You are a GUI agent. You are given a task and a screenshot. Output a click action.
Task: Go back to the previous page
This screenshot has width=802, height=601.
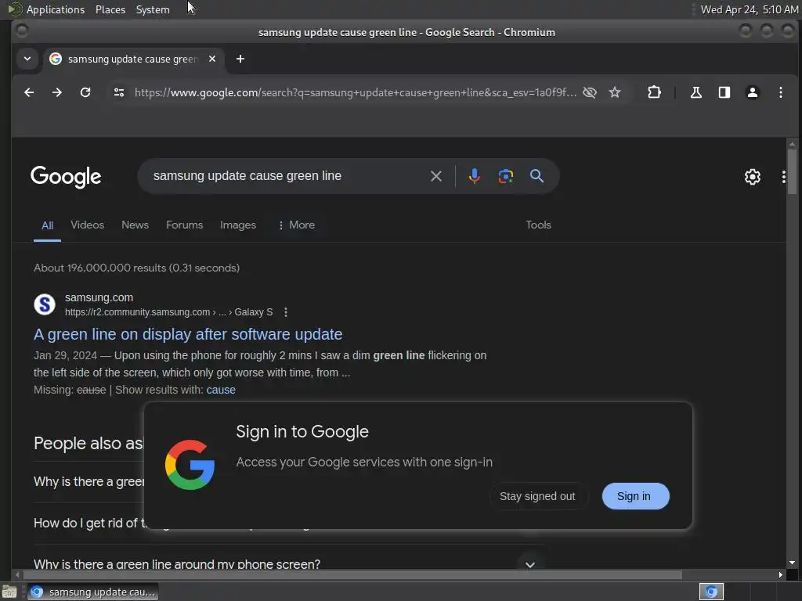[29, 92]
